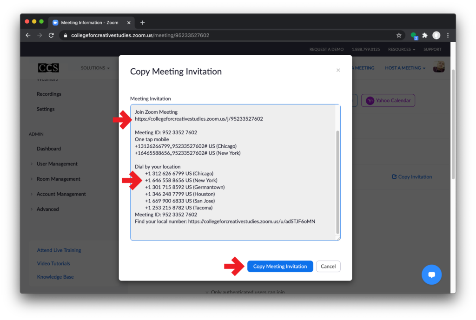This screenshot has width=476, height=320.
Task: Click the browser profile avatar
Action: click(436, 35)
